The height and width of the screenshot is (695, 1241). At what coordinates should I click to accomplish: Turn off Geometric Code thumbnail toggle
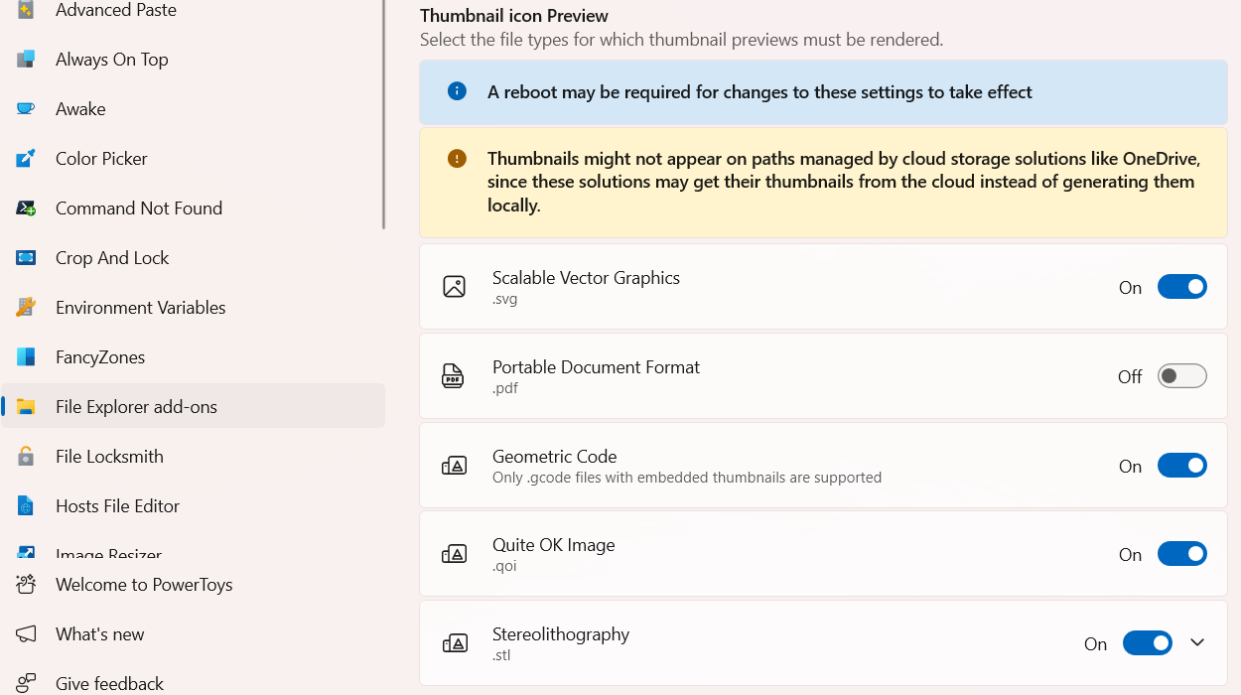pos(1181,466)
